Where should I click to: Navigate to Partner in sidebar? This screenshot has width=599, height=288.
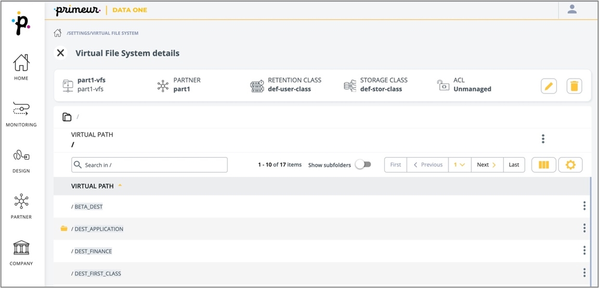point(21,207)
